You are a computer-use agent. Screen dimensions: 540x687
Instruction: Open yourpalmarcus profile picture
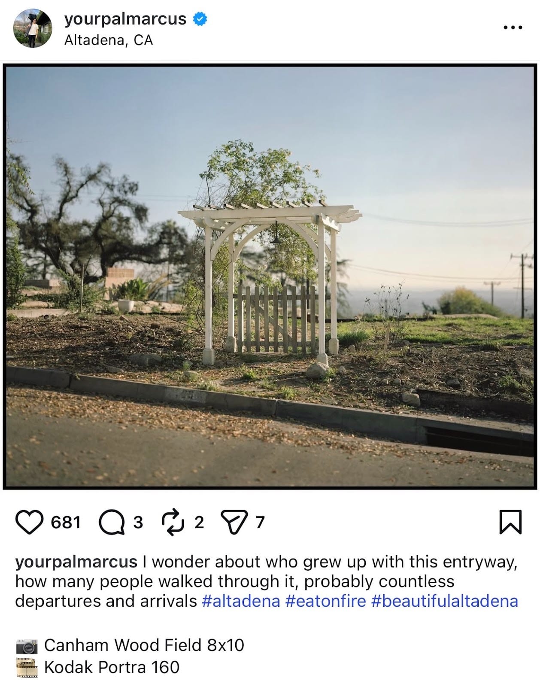(x=33, y=28)
